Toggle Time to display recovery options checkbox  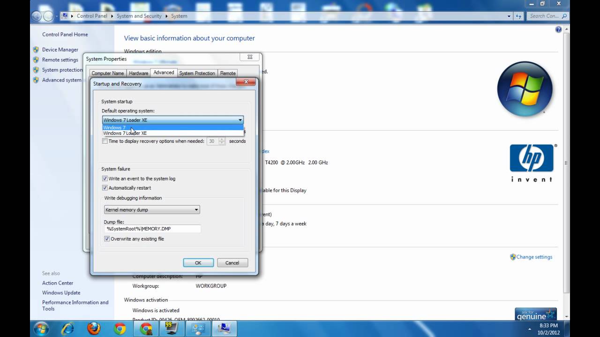tap(105, 141)
